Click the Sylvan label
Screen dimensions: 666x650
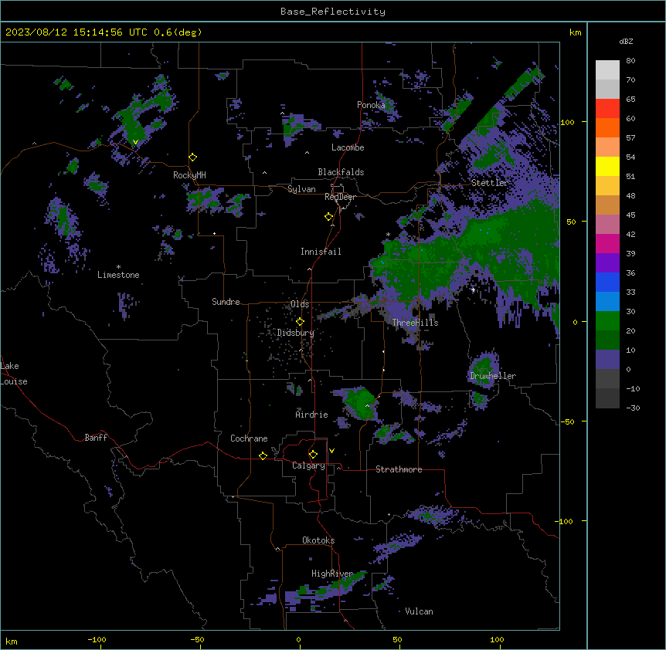point(301,189)
